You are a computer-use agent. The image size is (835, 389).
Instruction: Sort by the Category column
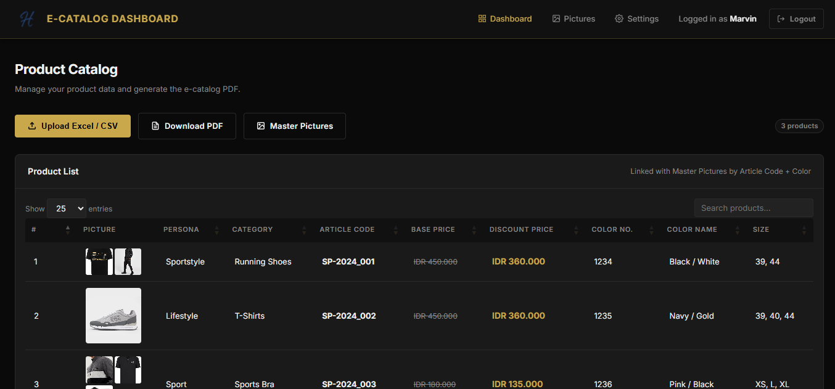tap(269, 229)
